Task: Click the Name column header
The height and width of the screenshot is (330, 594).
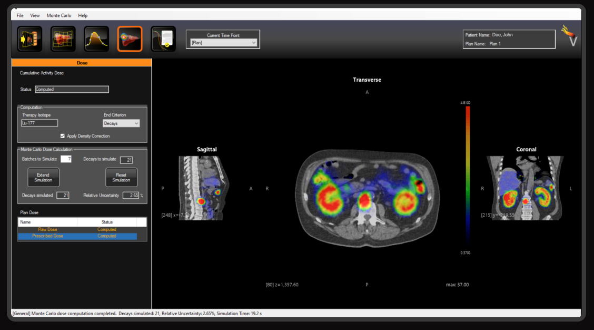Action: coord(47,222)
